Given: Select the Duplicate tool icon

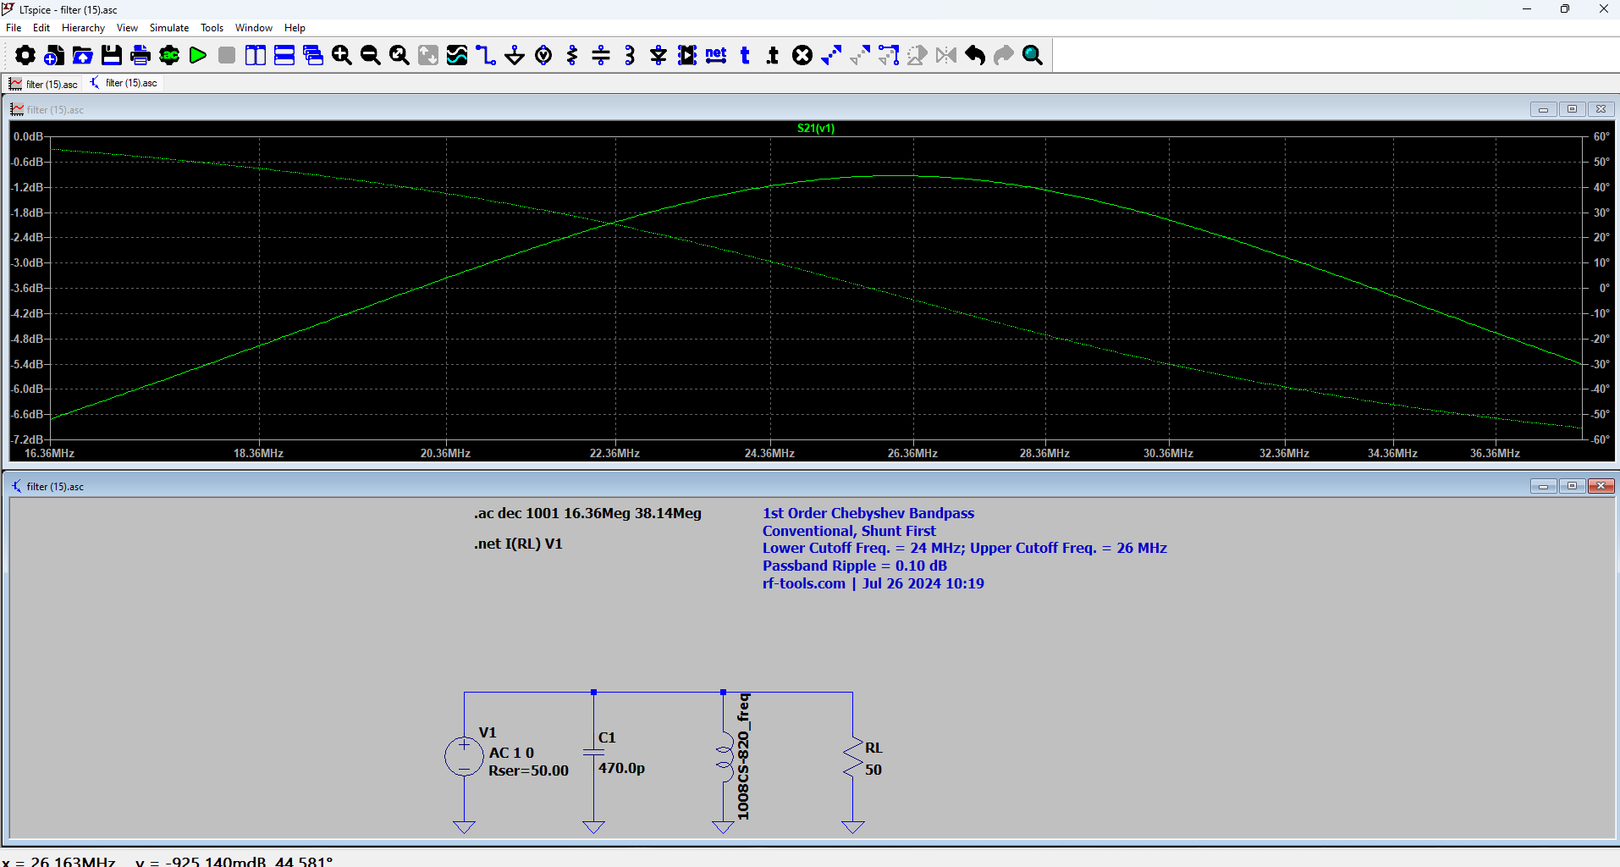Looking at the screenshot, I should pos(831,55).
